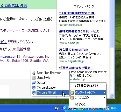The height and width of the screenshot is (112, 121).
Task: Click the taskbar clock showing 16:32
Action: pyautogui.click(x=114, y=108)
